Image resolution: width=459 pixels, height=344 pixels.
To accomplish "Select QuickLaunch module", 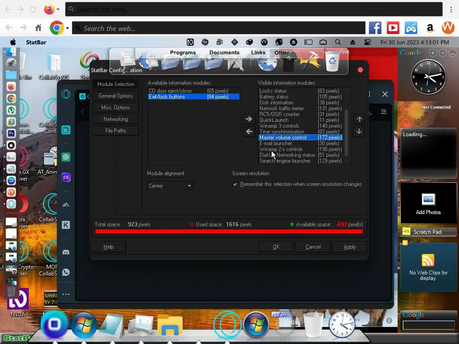I will point(301,120).
